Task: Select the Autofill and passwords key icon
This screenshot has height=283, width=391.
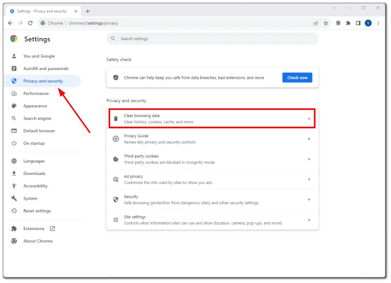Action: [x=14, y=68]
